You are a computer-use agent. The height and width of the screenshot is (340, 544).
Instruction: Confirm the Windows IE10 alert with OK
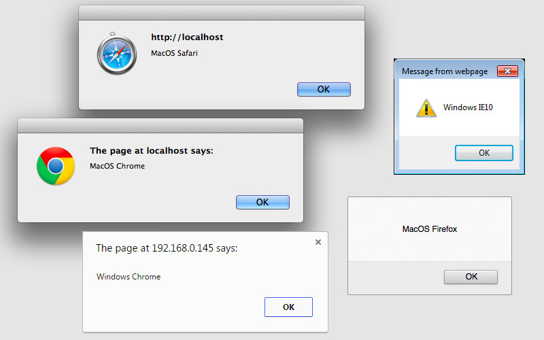484,153
